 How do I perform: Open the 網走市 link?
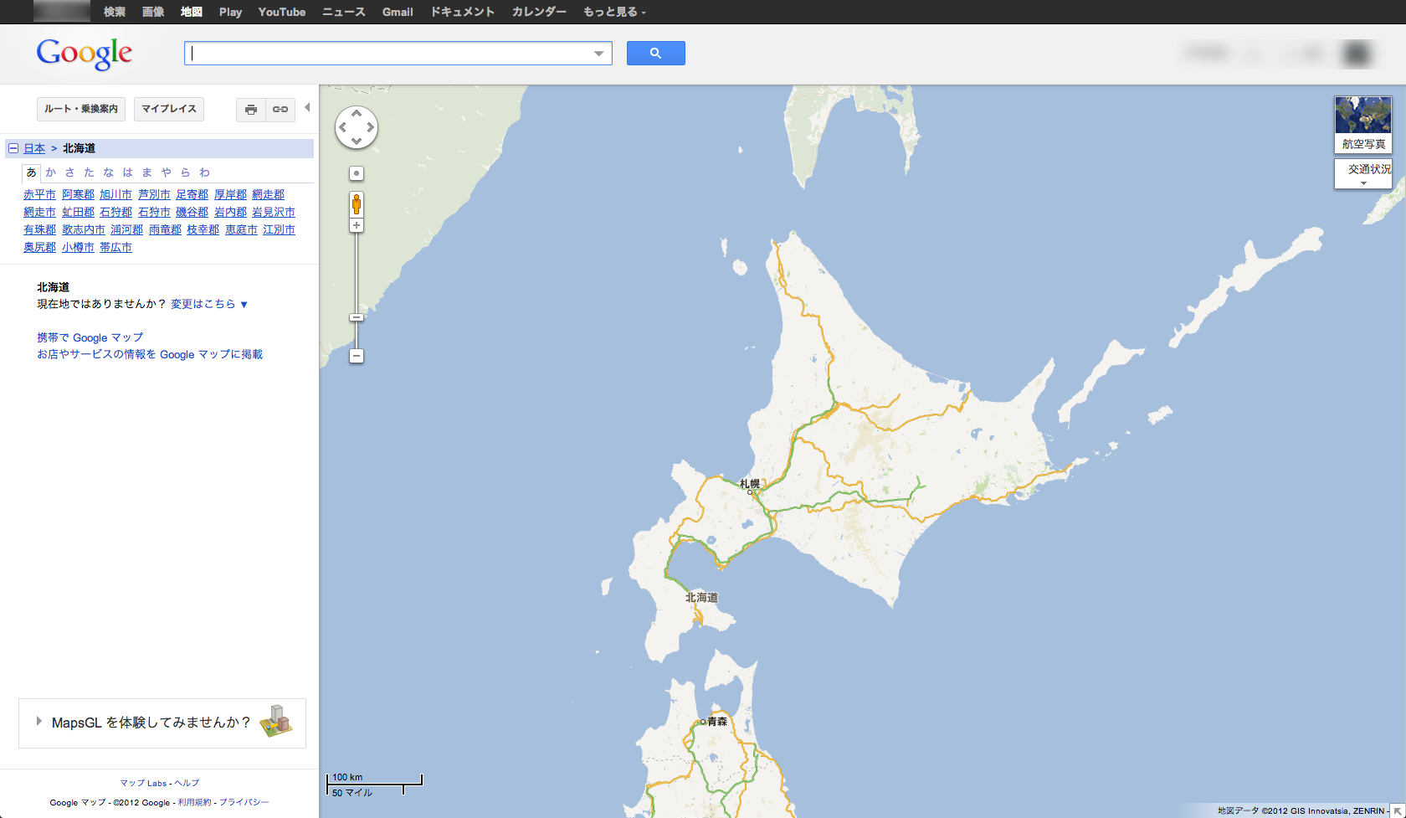pos(39,212)
